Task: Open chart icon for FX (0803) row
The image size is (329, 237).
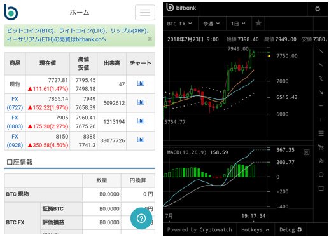Action: point(141,121)
